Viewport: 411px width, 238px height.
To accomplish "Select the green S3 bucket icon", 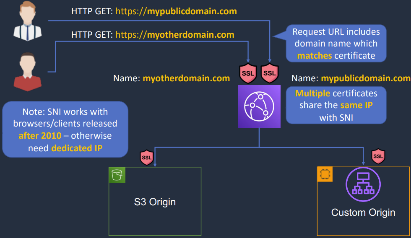I will (117, 175).
